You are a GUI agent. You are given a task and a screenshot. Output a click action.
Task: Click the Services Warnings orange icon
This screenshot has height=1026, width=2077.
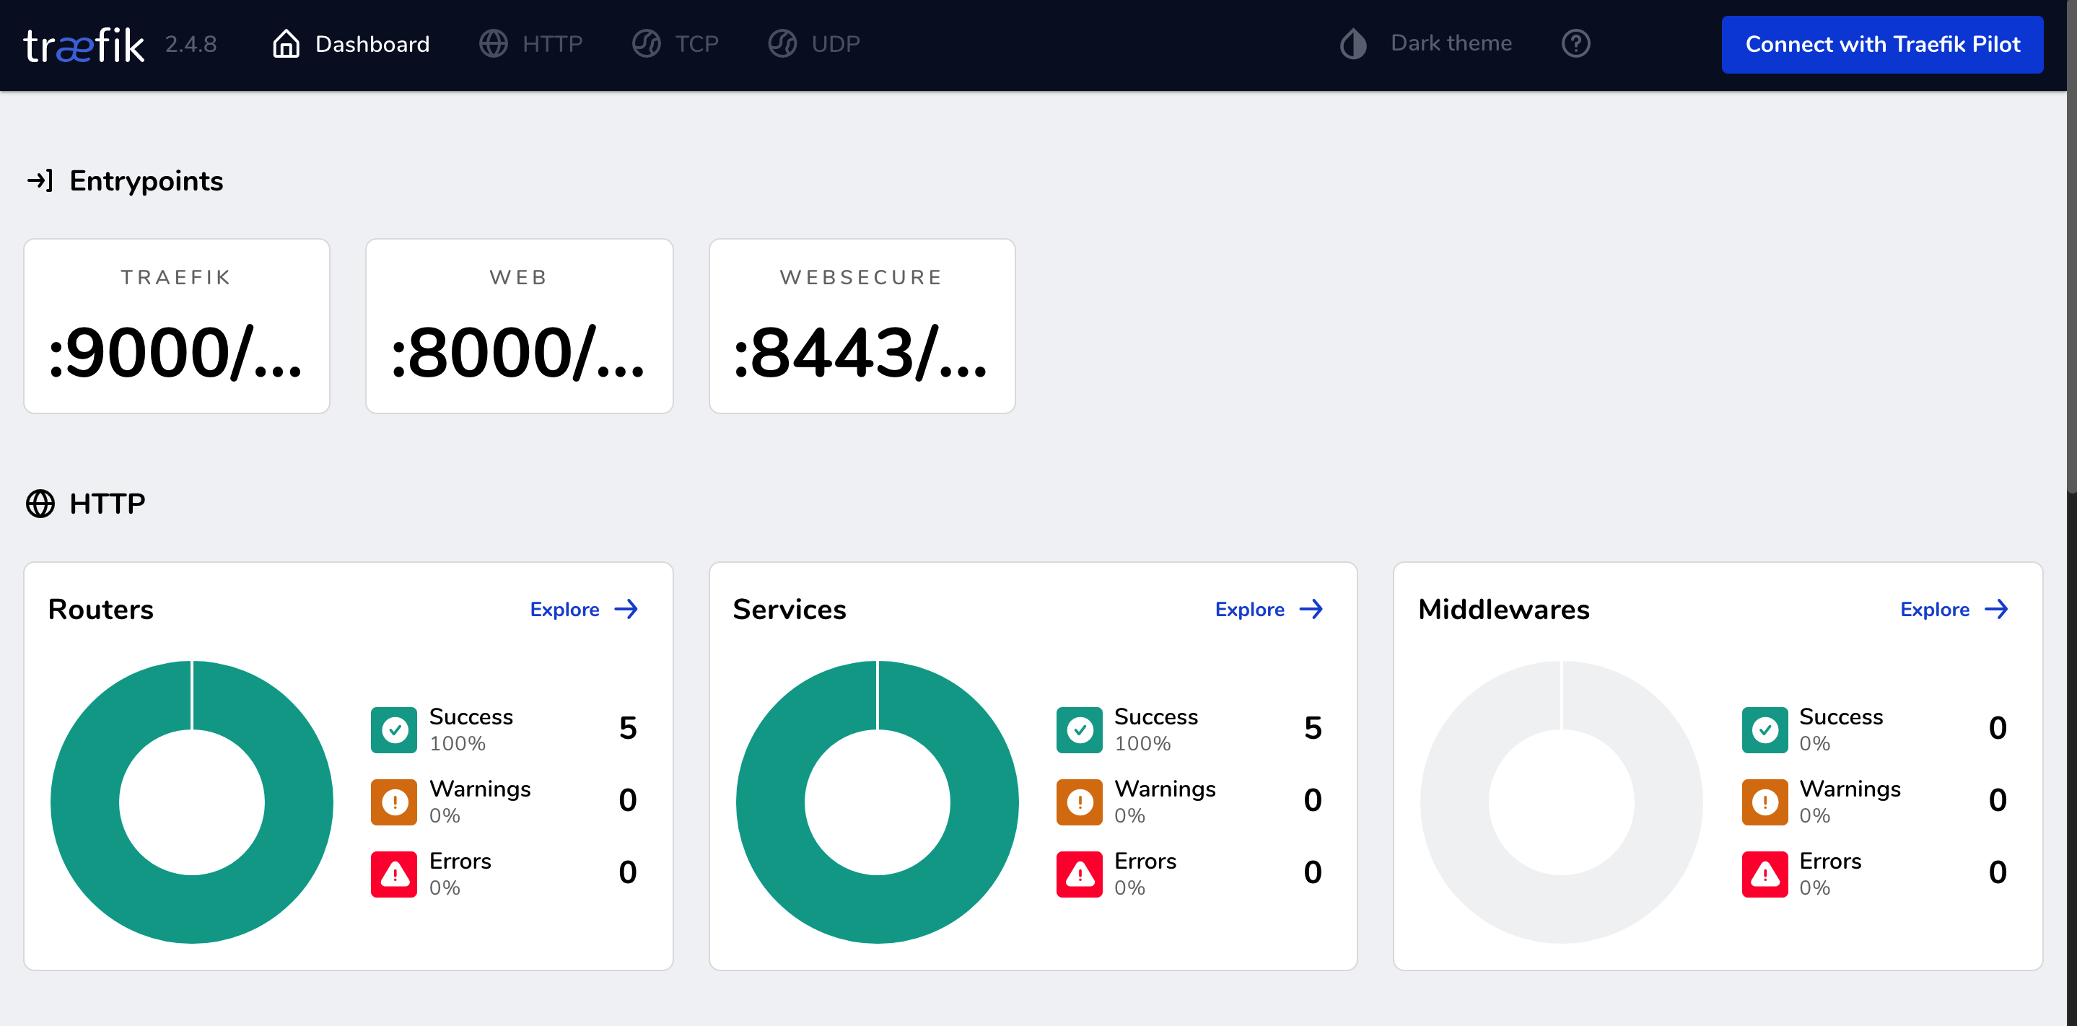(x=1078, y=802)
